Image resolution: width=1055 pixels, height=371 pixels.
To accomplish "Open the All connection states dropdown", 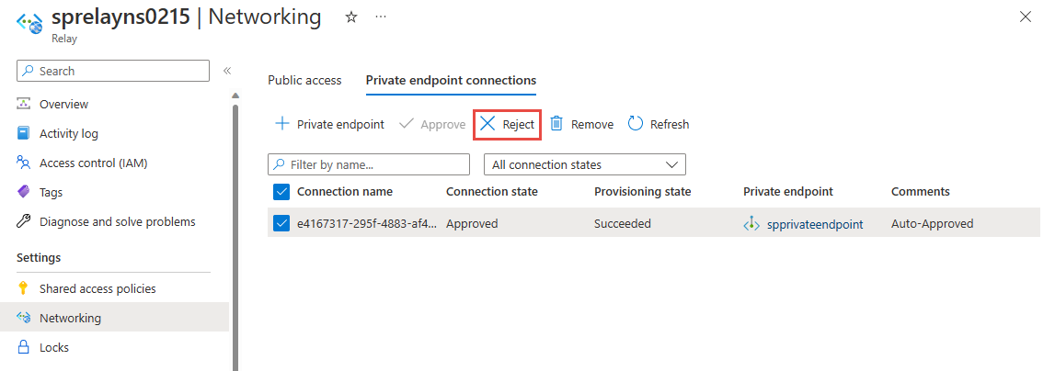I will [584, 165].
